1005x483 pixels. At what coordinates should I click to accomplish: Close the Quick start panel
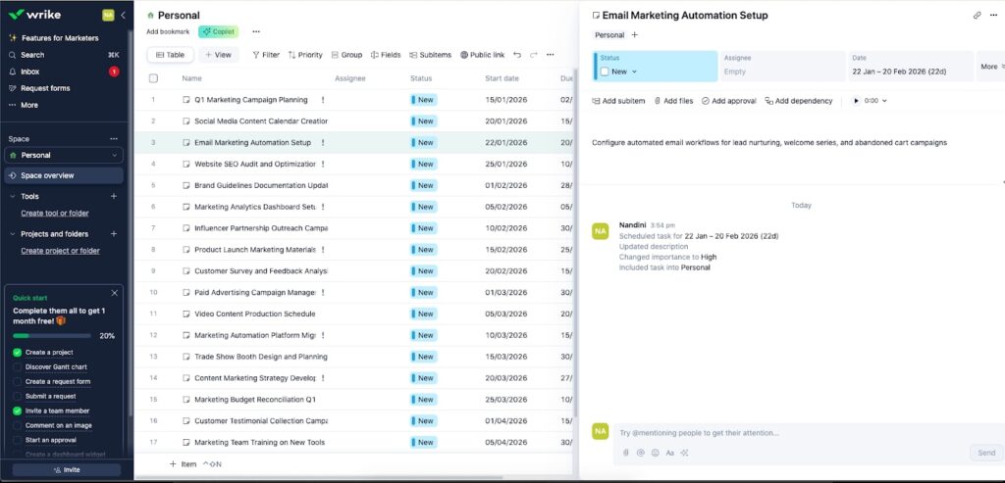(x=114, y=293)
